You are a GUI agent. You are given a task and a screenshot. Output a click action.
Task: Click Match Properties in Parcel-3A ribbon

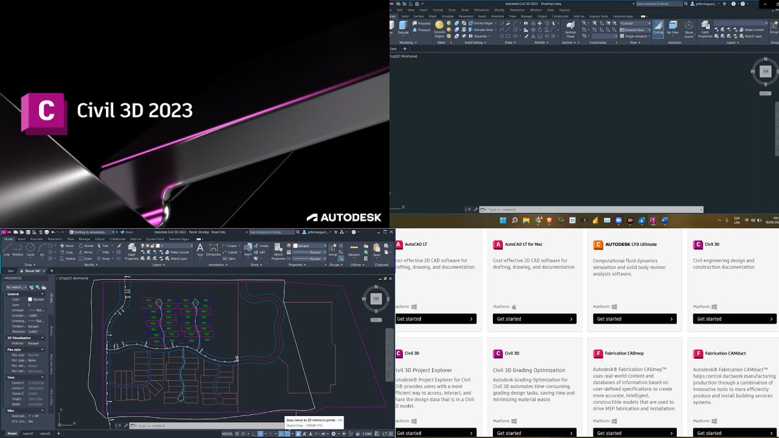click(278, 251)
